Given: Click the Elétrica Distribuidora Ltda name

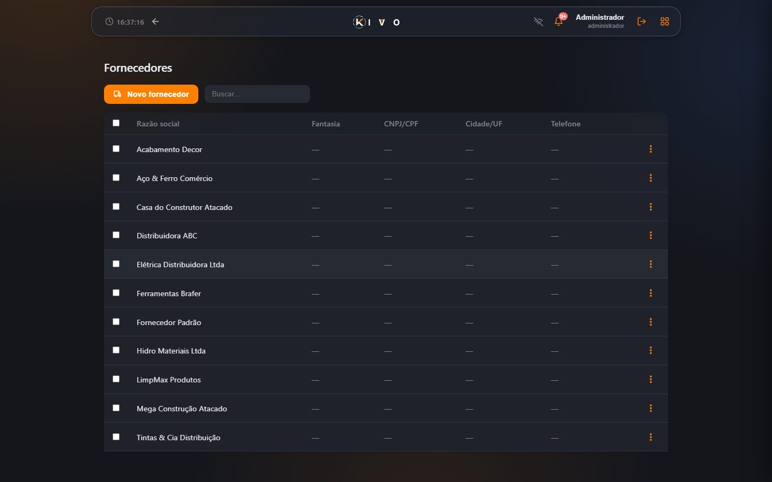Looking at the screenshot, I should (180, 265).
